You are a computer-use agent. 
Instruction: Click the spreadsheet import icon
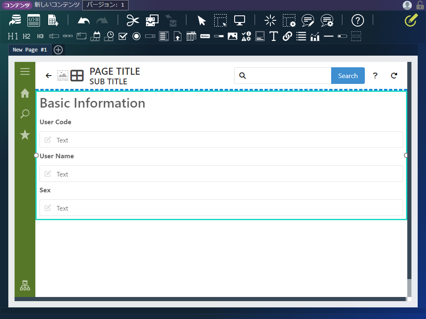pyautogui.click(x=53, y=20)
